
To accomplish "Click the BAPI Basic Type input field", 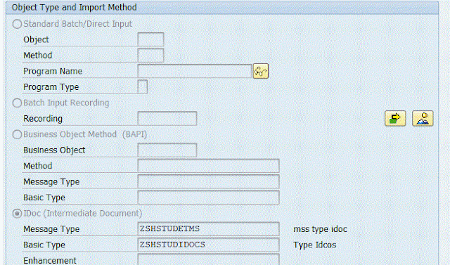I will 208,198.
